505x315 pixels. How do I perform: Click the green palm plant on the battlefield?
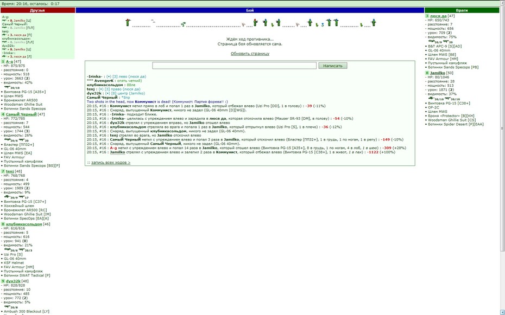[x=183, y=24]
